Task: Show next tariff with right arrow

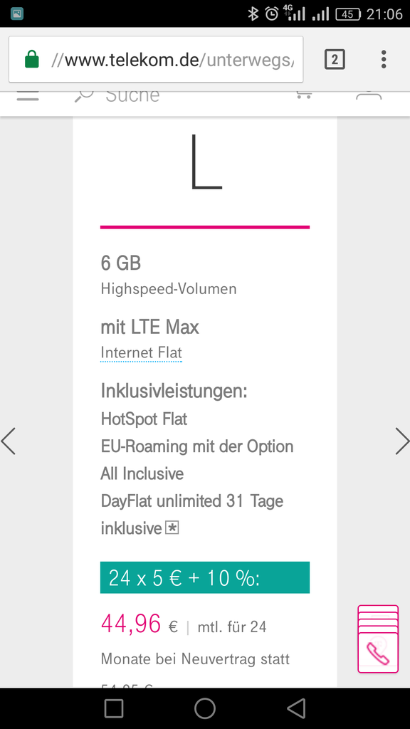Action: [402, 441]
